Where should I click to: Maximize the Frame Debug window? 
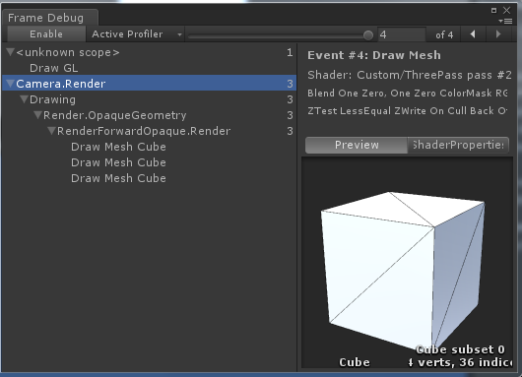pyautogui.click(x=494, y=10)
